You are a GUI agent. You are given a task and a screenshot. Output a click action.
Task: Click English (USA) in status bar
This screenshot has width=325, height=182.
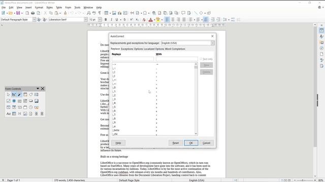coord(197,180)
